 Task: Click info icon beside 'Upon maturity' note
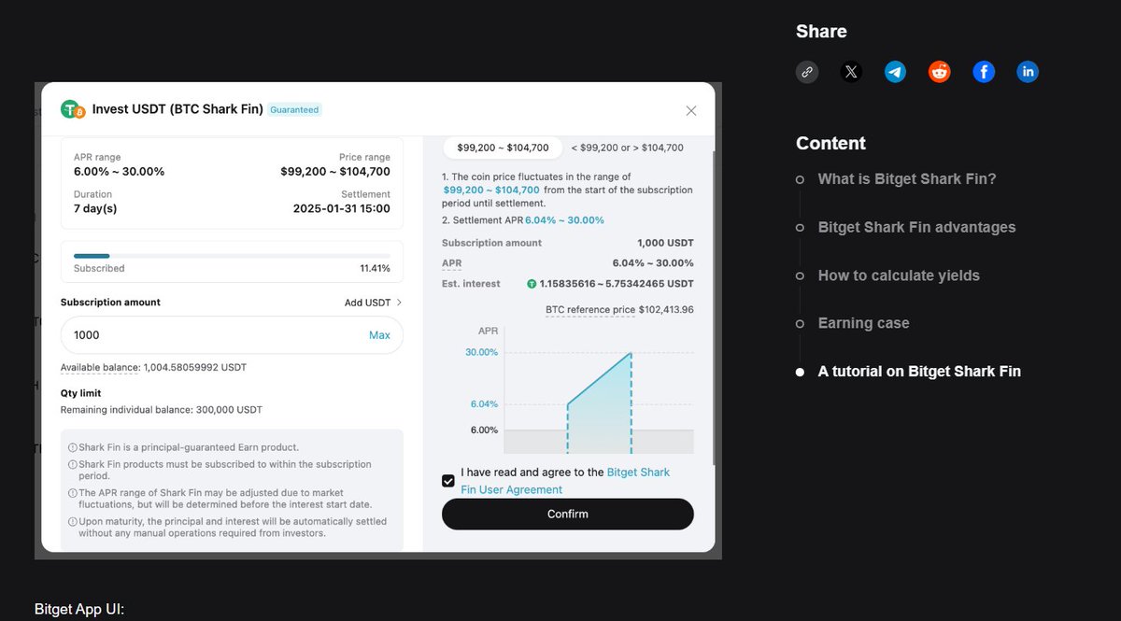[73, 522]
